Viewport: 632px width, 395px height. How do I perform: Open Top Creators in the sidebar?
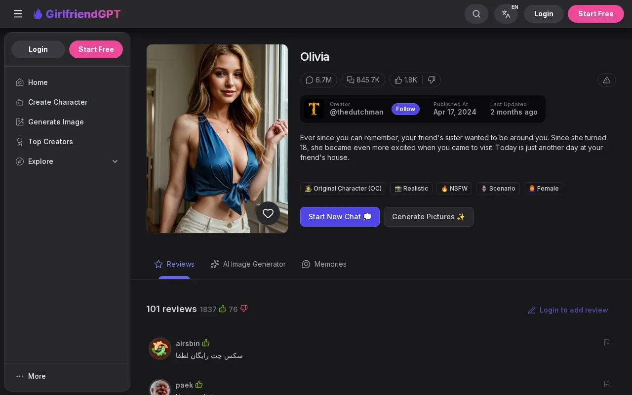tap(67, 142)
